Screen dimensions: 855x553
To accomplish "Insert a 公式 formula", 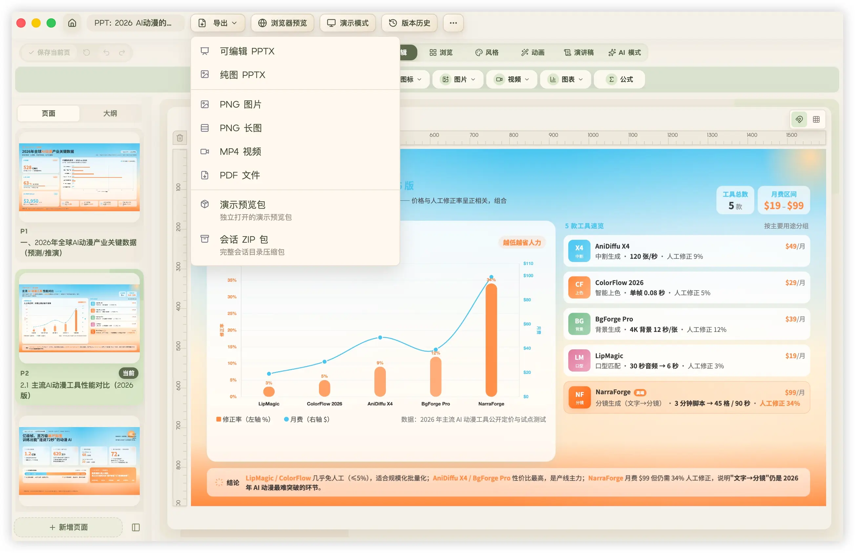I will (x=619, y=79).
